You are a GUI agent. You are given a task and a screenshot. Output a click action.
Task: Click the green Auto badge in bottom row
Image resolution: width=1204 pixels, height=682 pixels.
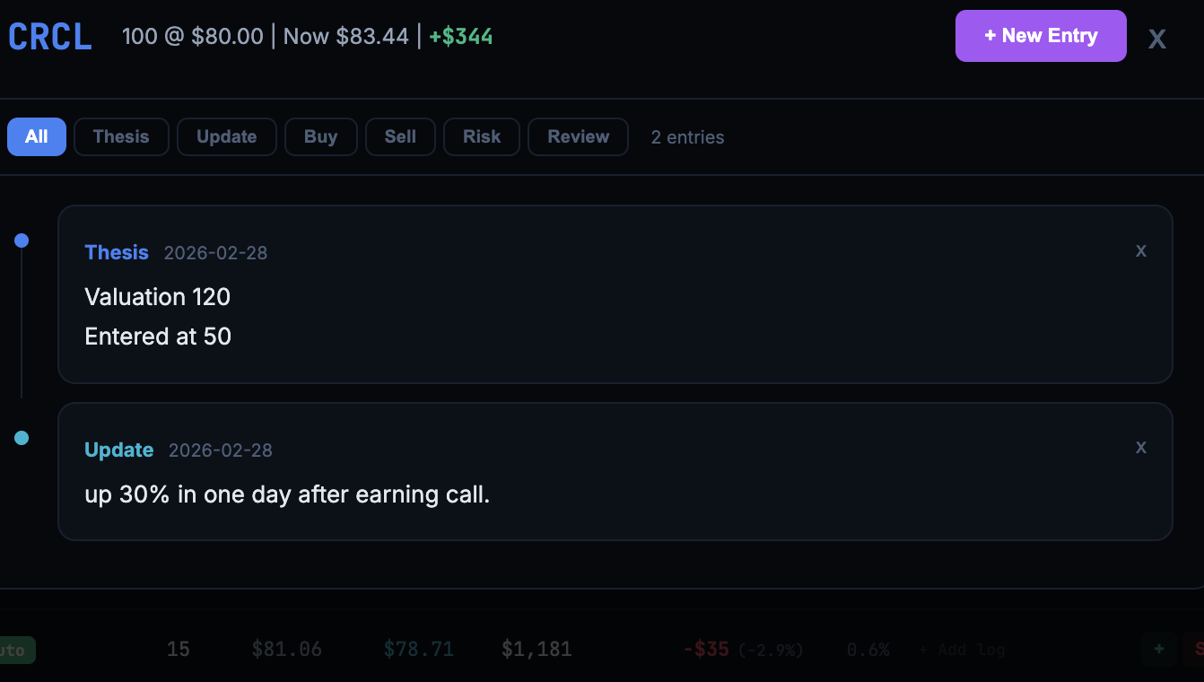pyautogui.click(x=15, y=650)
